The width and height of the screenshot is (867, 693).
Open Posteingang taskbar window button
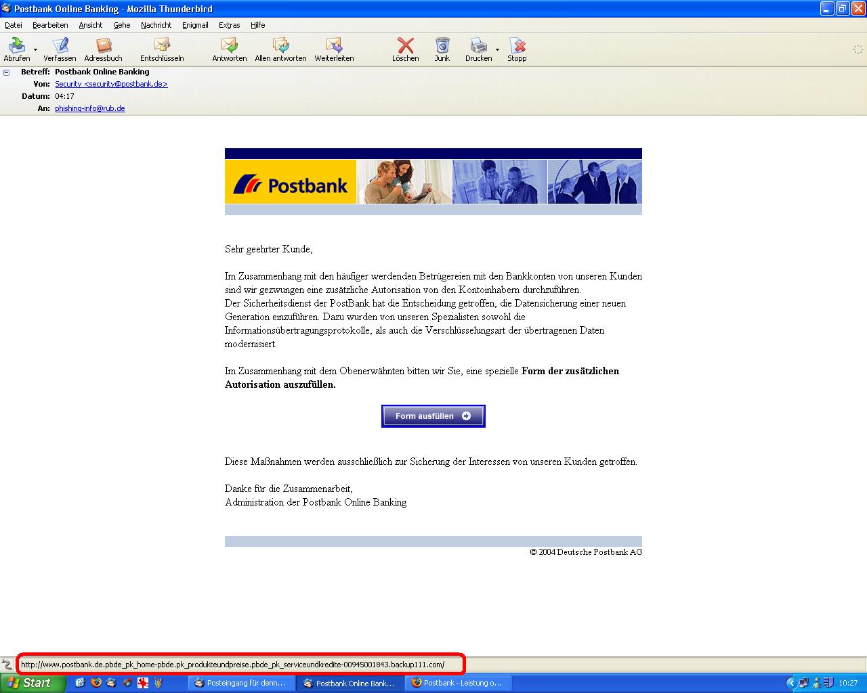242,683
